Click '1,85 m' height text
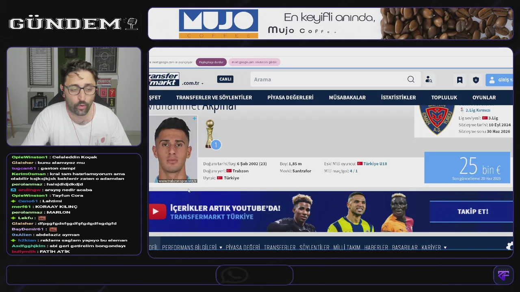 click(x=295, y=164)
